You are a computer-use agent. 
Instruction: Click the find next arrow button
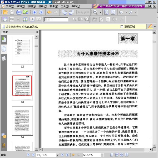pos(81,19)
